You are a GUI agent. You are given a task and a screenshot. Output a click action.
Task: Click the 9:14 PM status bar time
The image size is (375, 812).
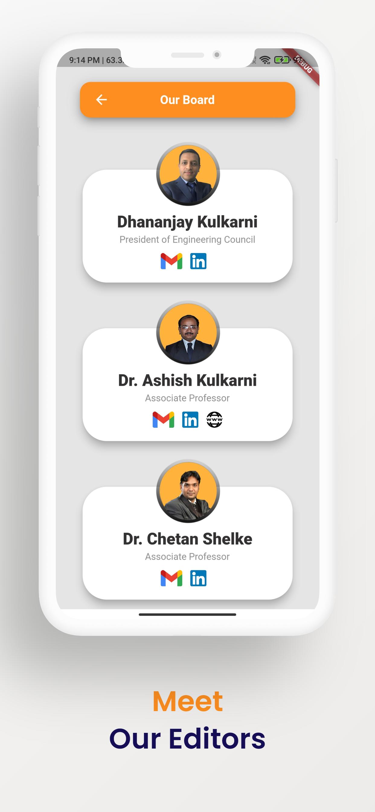click(x=84, y=60)
